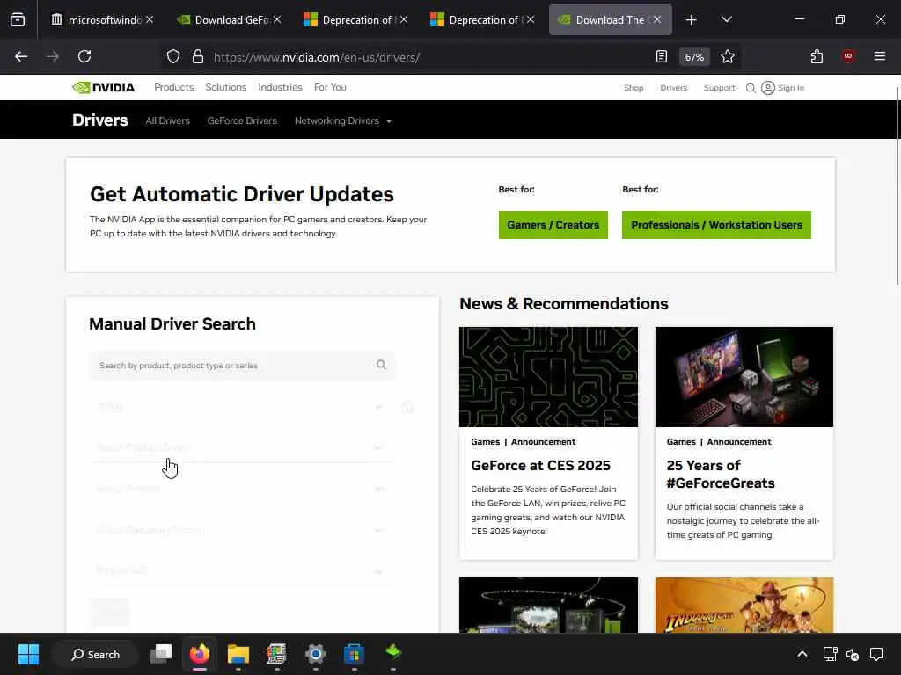Open GeForce at CES 2025 thumbnail

(548, 376)
